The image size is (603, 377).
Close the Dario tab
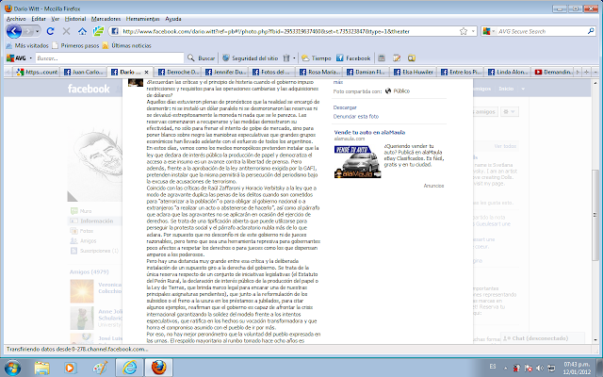147,72
